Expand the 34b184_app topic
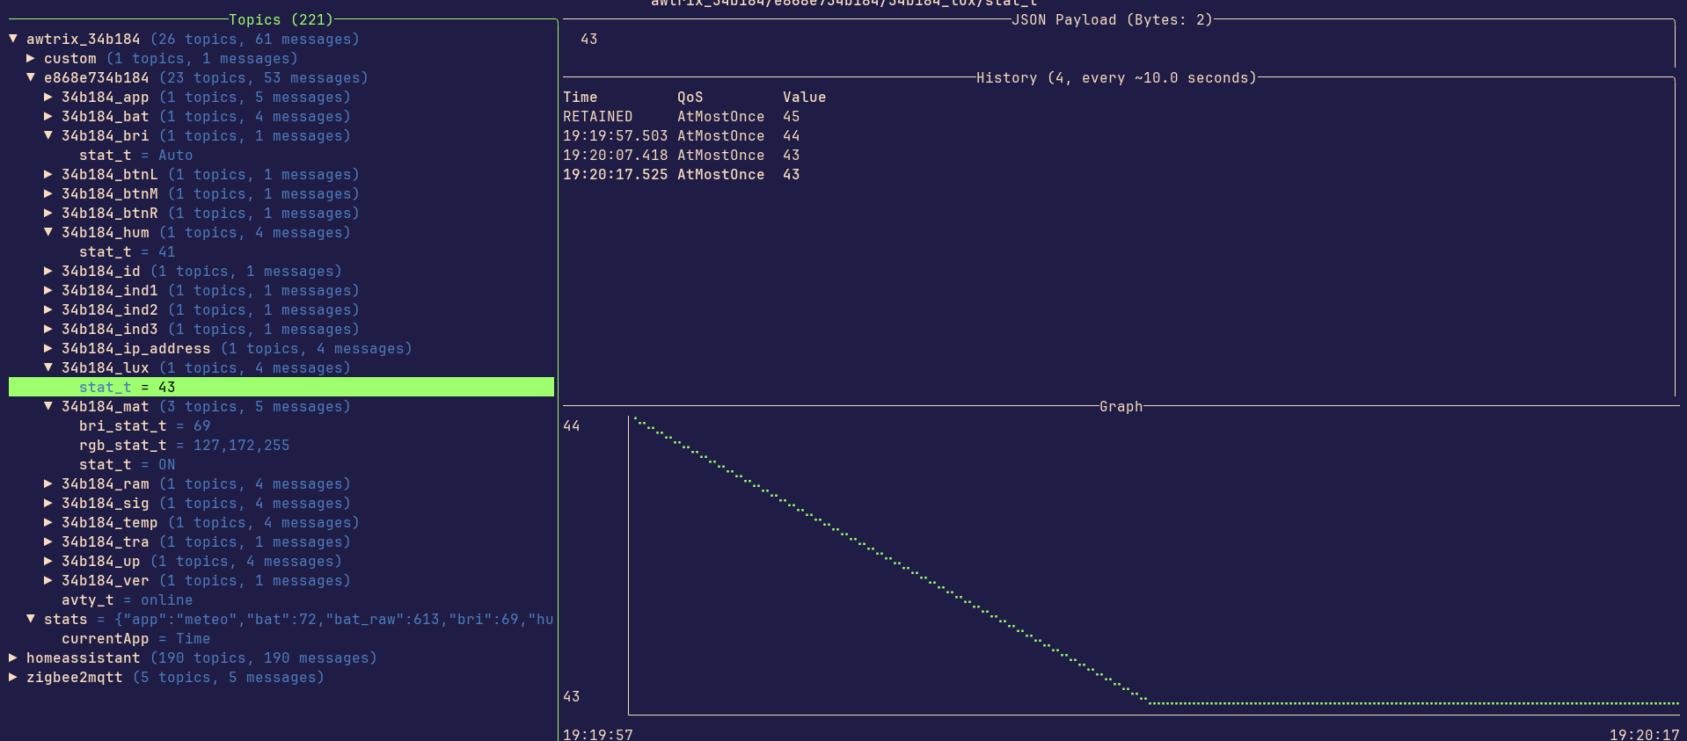 pyautogui.click(x=48, y=97)
